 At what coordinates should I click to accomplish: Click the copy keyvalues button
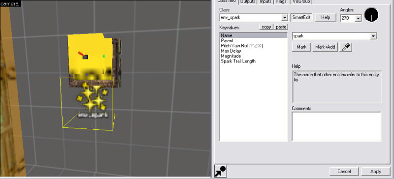pos(266,27)
